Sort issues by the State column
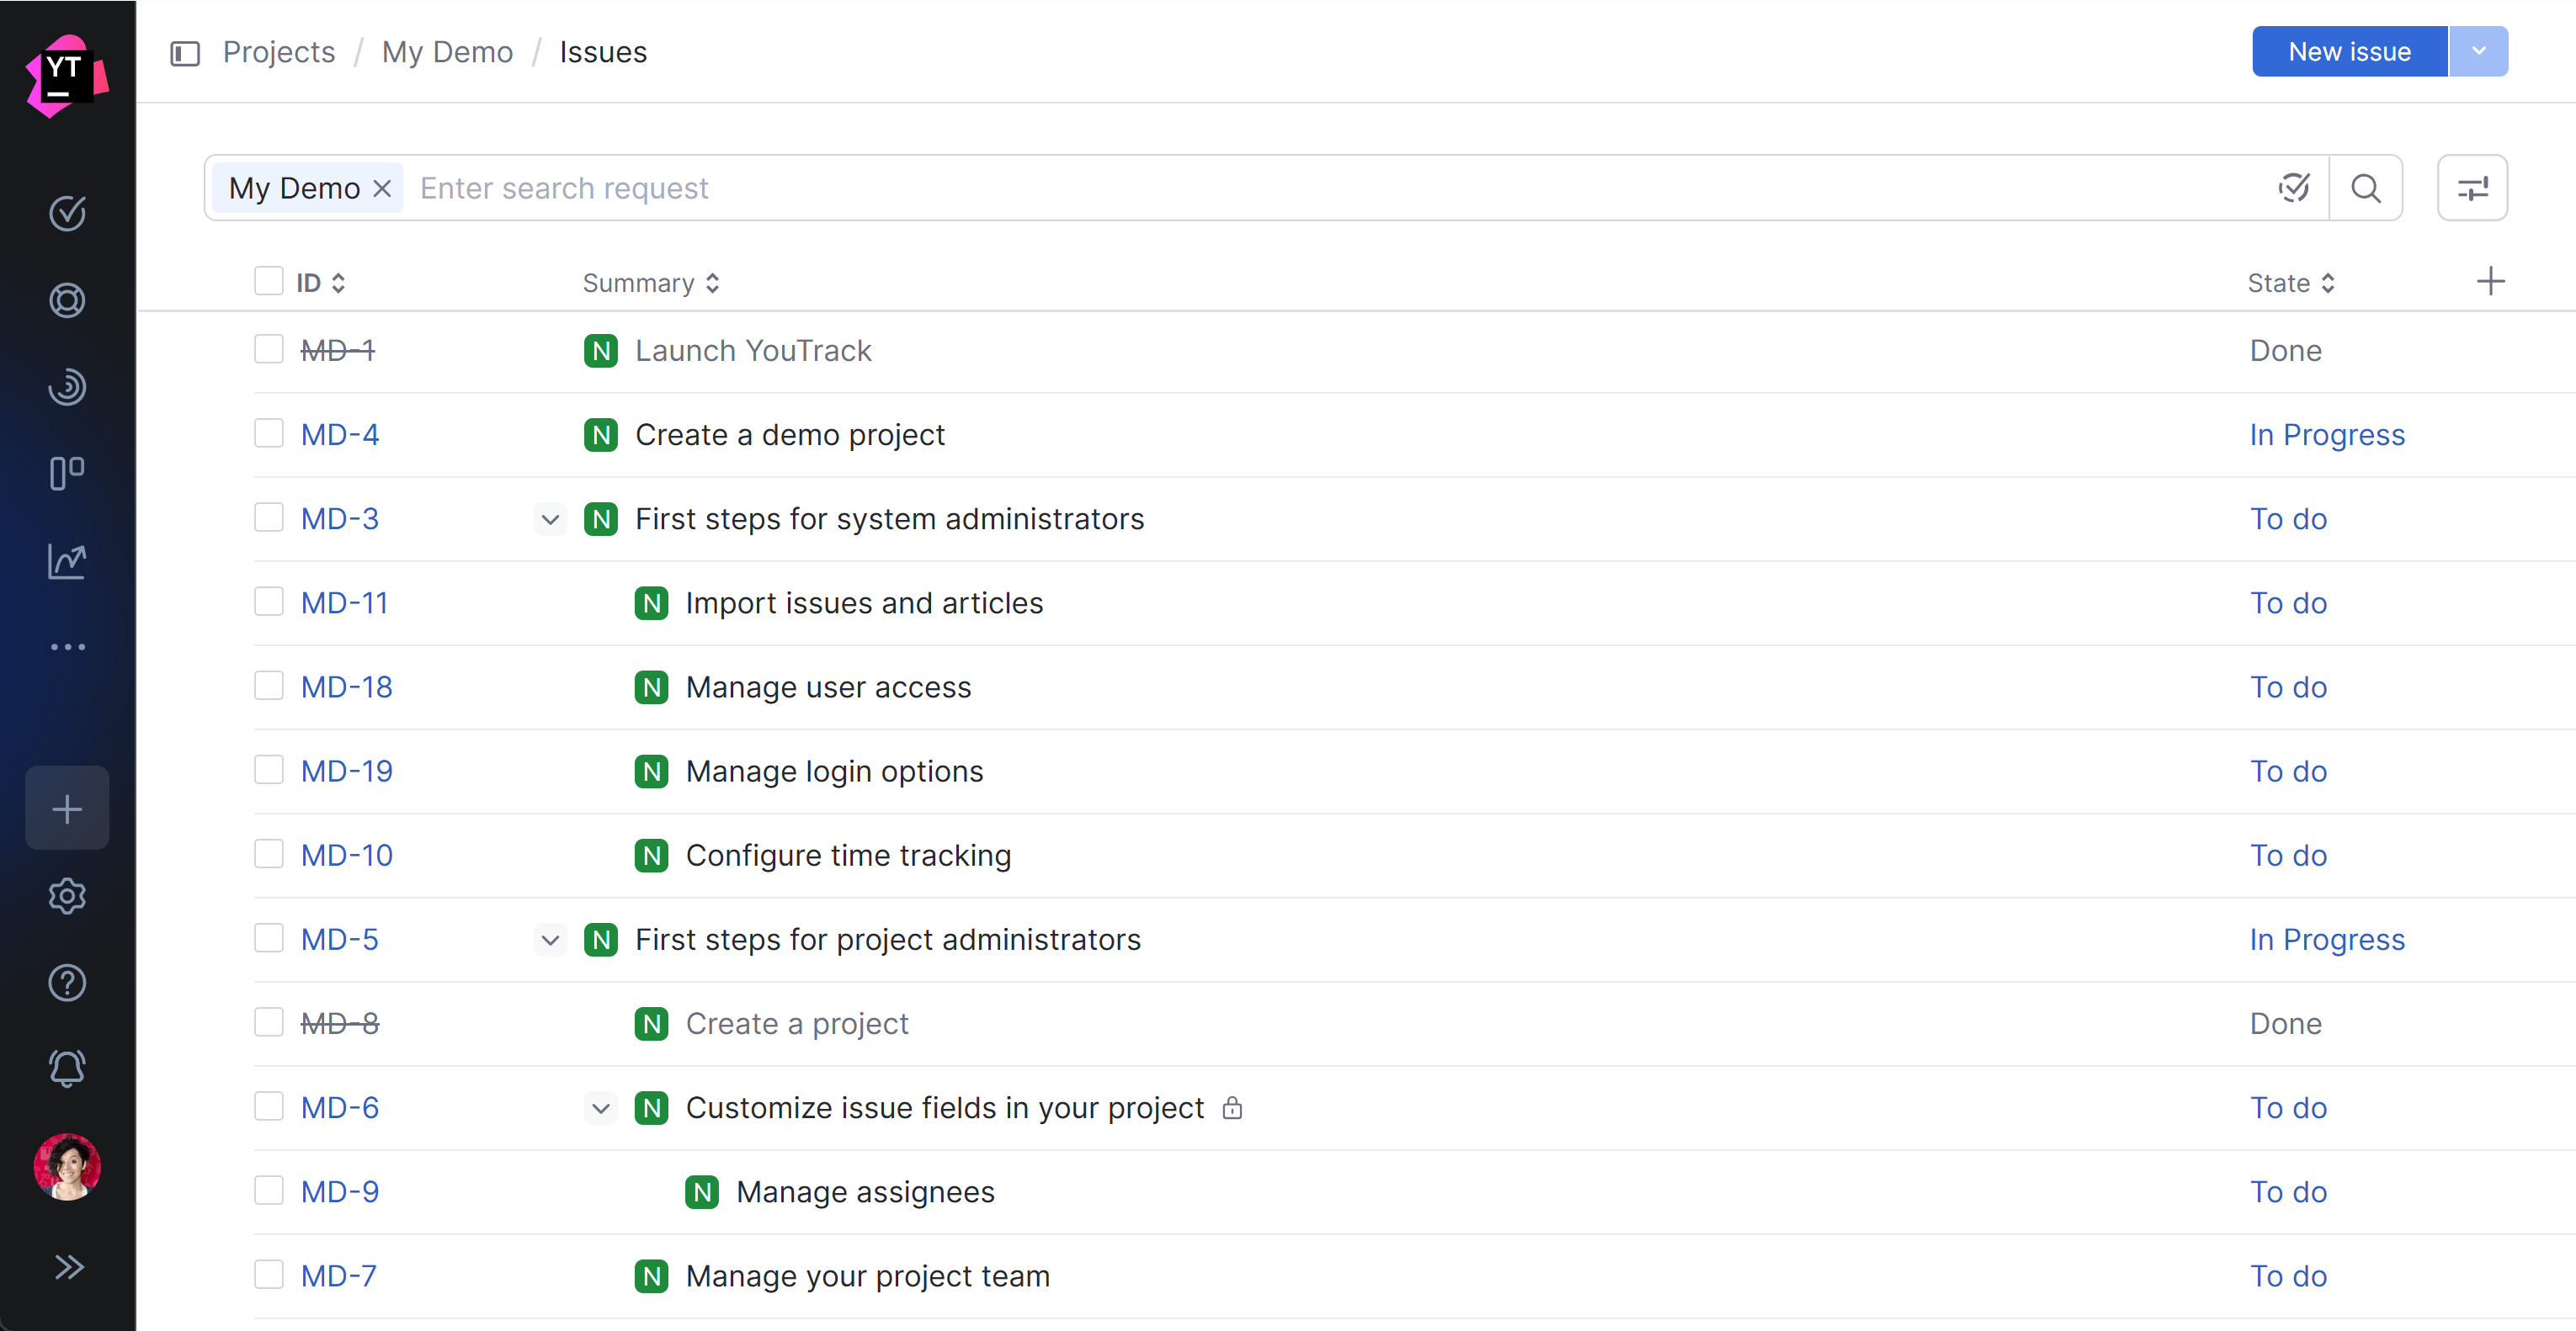Viewport: 2576px width, 1331px height. [x=2290, y=283]
